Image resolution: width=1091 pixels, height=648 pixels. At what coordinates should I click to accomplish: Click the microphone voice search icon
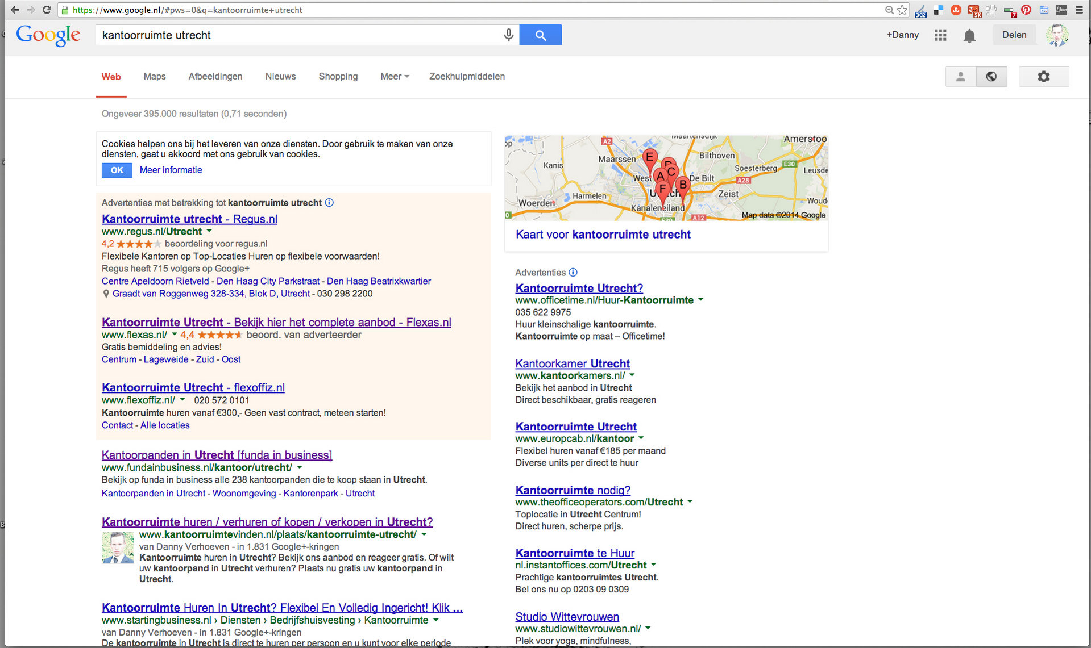(509, 35)
